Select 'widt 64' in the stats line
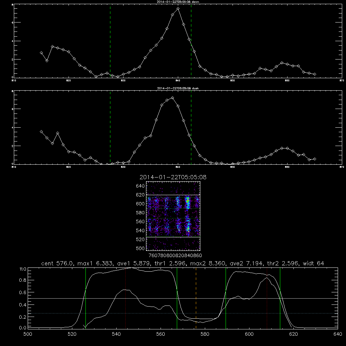The width and height of the screenshot is (346, 346). pos(313,263)
